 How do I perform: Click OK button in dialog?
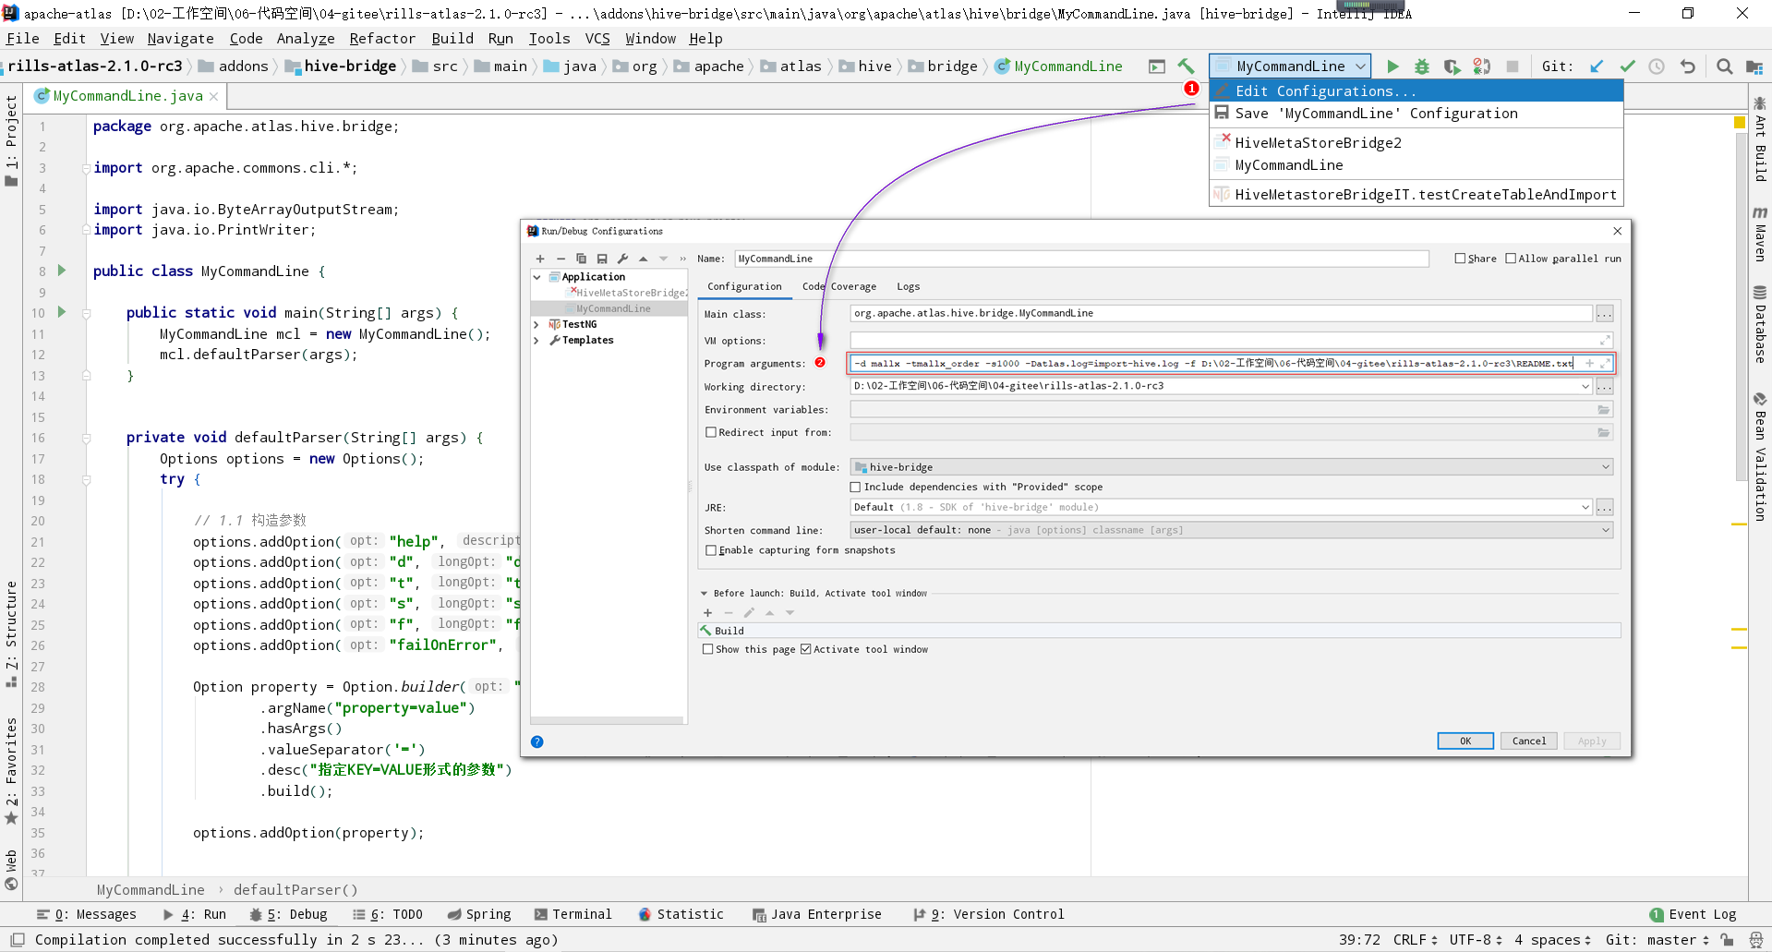click(x=1465, y=741)
